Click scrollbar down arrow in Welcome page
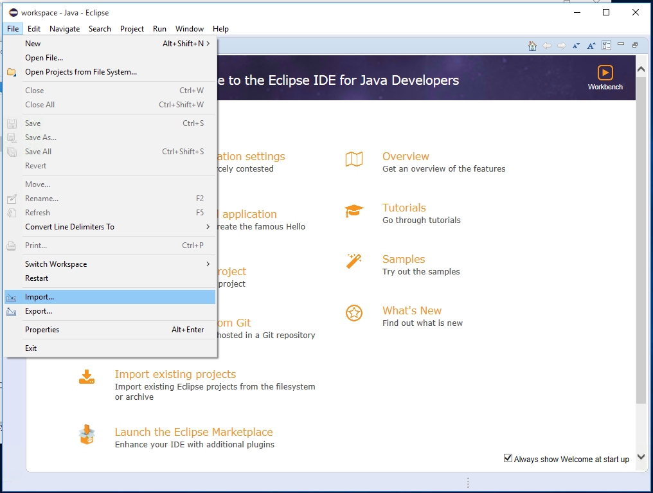The width and height of the screenshot is (653, 493). tap(641, 457)
